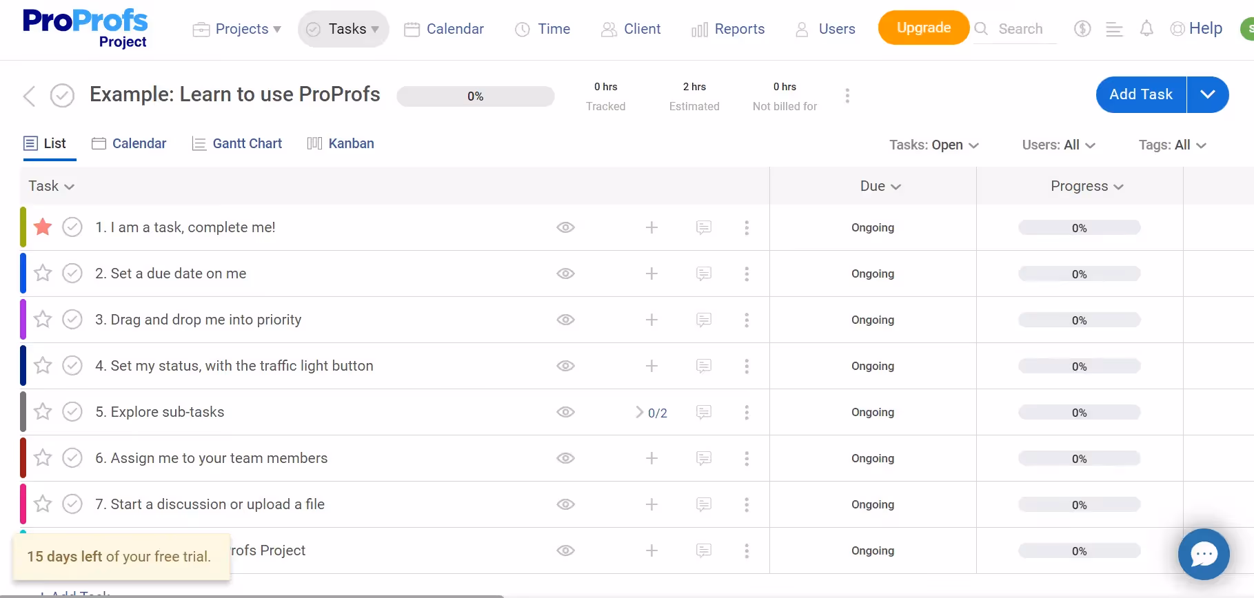This screenshot has height=598, width=1254.
Task: Click the notification bell icon
Action: click(1146, 28)
